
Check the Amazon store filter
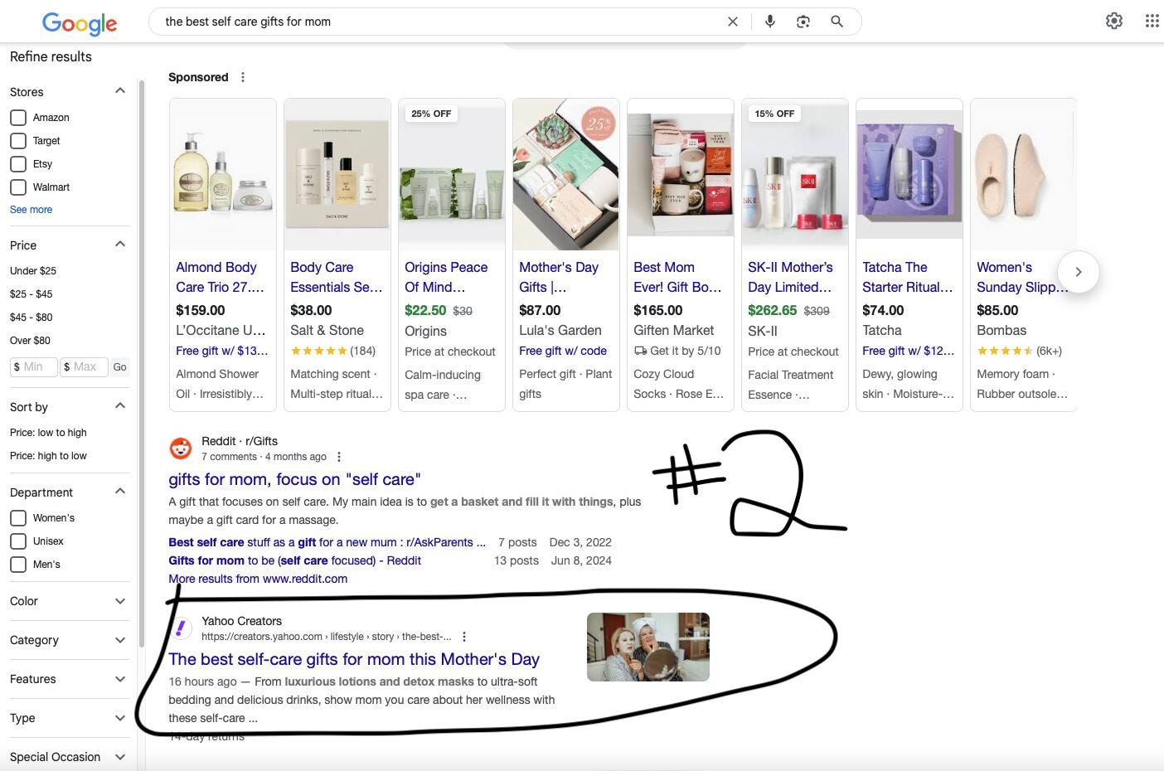[18, 118]
